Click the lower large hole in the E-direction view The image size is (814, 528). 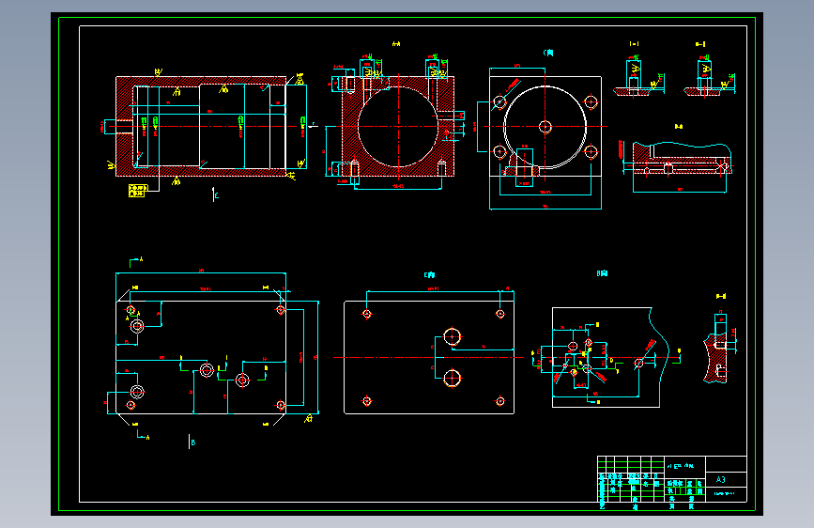click(x=453, y=378)
